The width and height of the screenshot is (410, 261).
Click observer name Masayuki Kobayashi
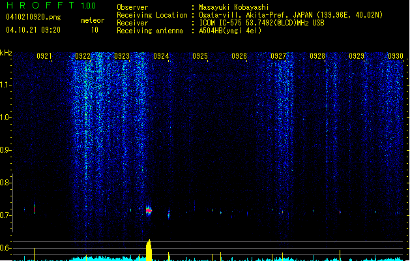point(234,7)
